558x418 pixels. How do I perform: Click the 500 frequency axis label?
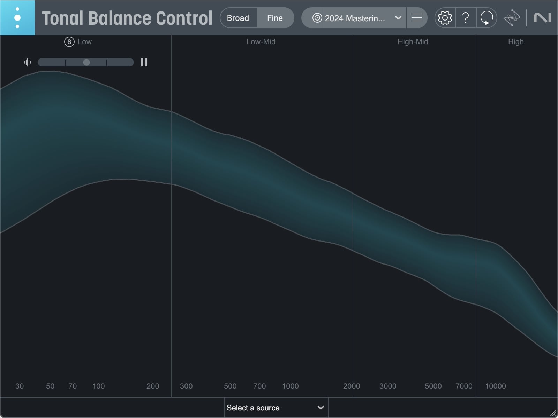(230, 386)
